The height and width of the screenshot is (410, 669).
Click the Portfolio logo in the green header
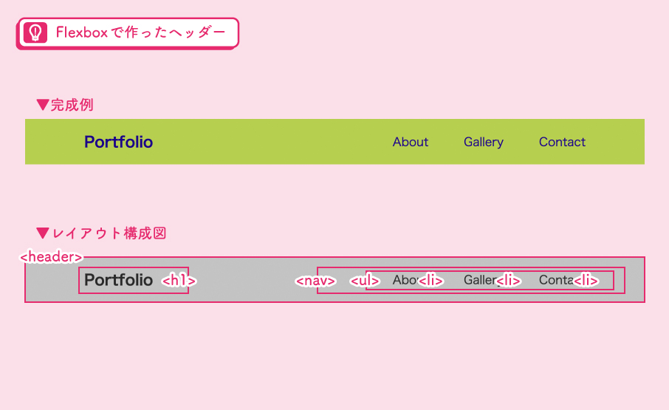coord(118,142)
